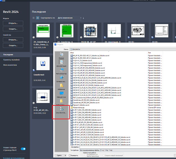
Task: Open the Журнал place in Open dialog
Action: (x=61, y=56)
